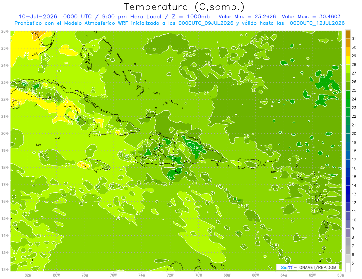Click "Valor Max. = 30.4603"

click(x=311, y=17)
